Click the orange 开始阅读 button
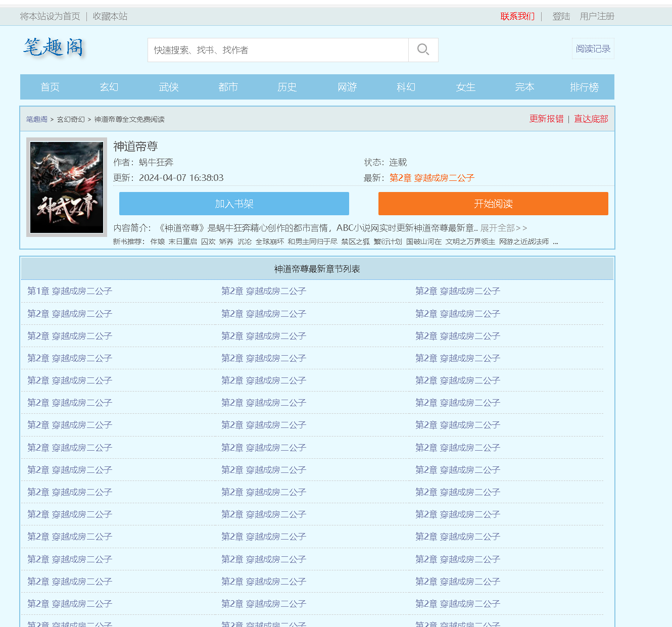This screenshot has height=627, width=672. click(493, 204)
